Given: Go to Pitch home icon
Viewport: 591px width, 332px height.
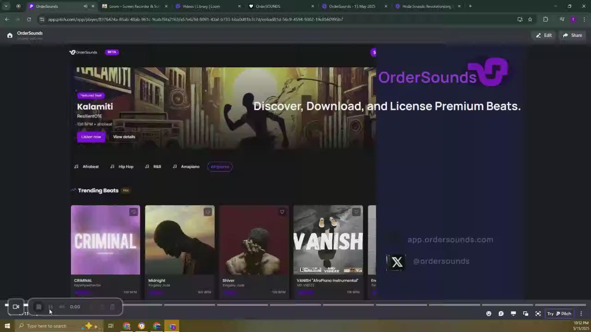Looking at the screenshot, I should click(x=10, y=36).
